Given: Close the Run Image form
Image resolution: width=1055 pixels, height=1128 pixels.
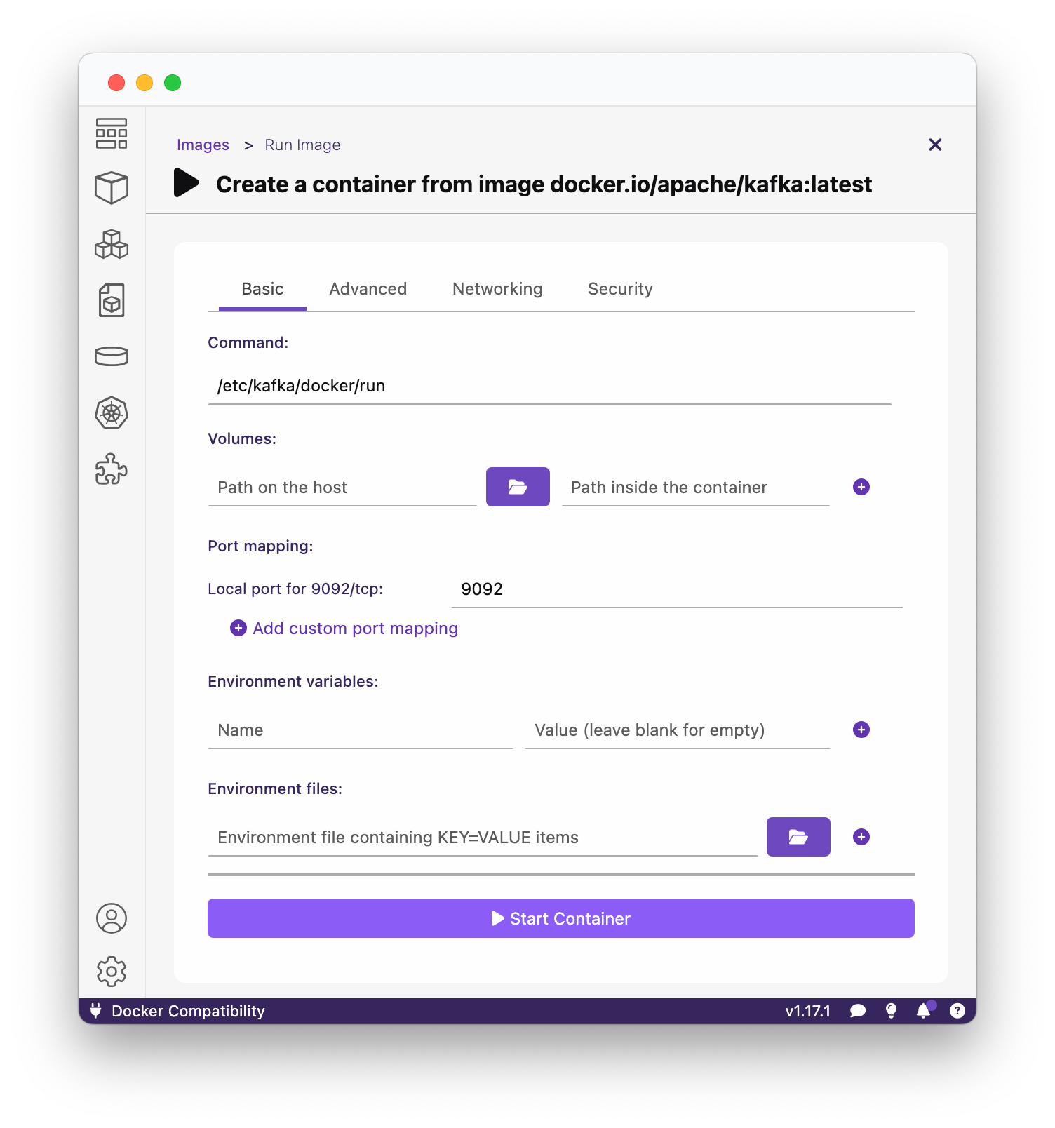Looking at the screenshot, I should (x=935, y=145).
